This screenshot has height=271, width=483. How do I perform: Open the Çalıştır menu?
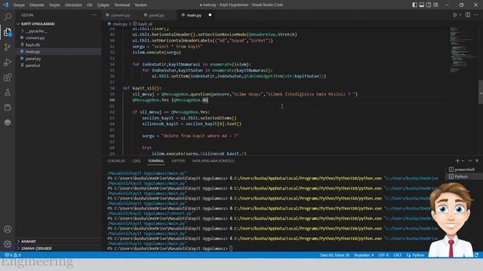[x=103, y=5]
